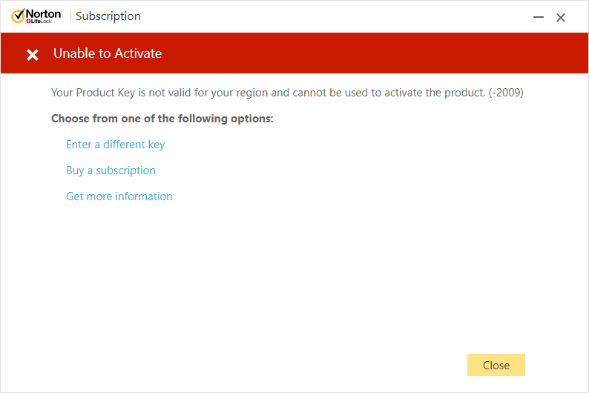This screenshot has width=589, height=393.
Task: Click the word 'Activate' in the red banner
Action: [x=138, y=53]
